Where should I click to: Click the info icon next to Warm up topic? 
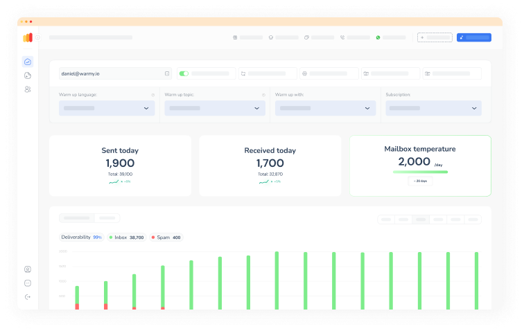pos(263,95)
